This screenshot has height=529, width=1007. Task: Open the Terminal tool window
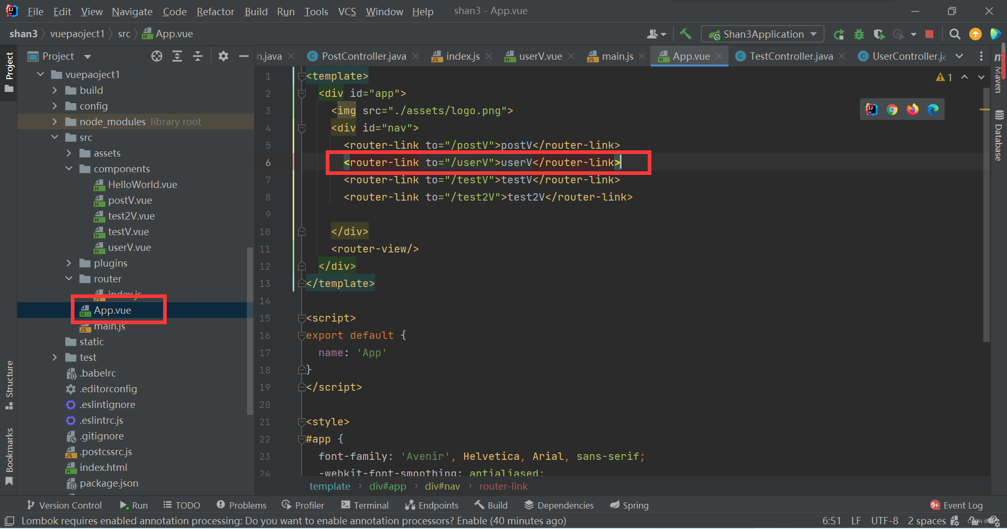point(365,505)
